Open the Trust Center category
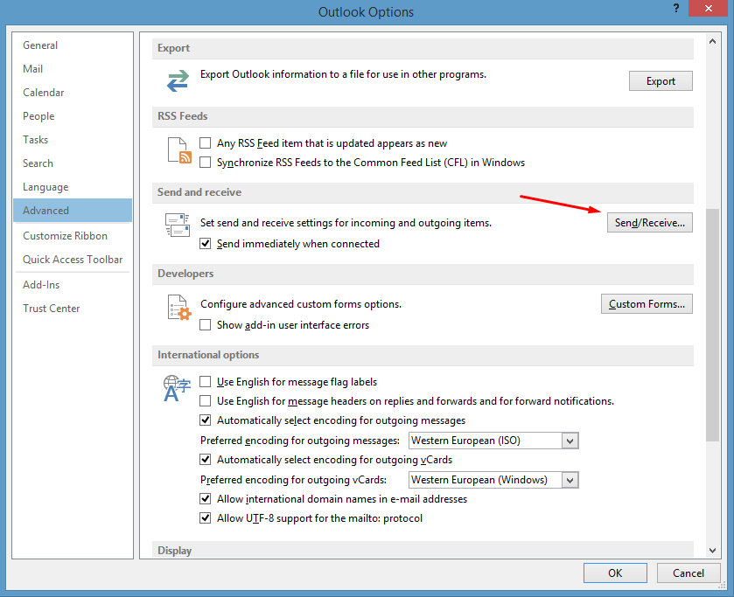 [x=73, y=309]
